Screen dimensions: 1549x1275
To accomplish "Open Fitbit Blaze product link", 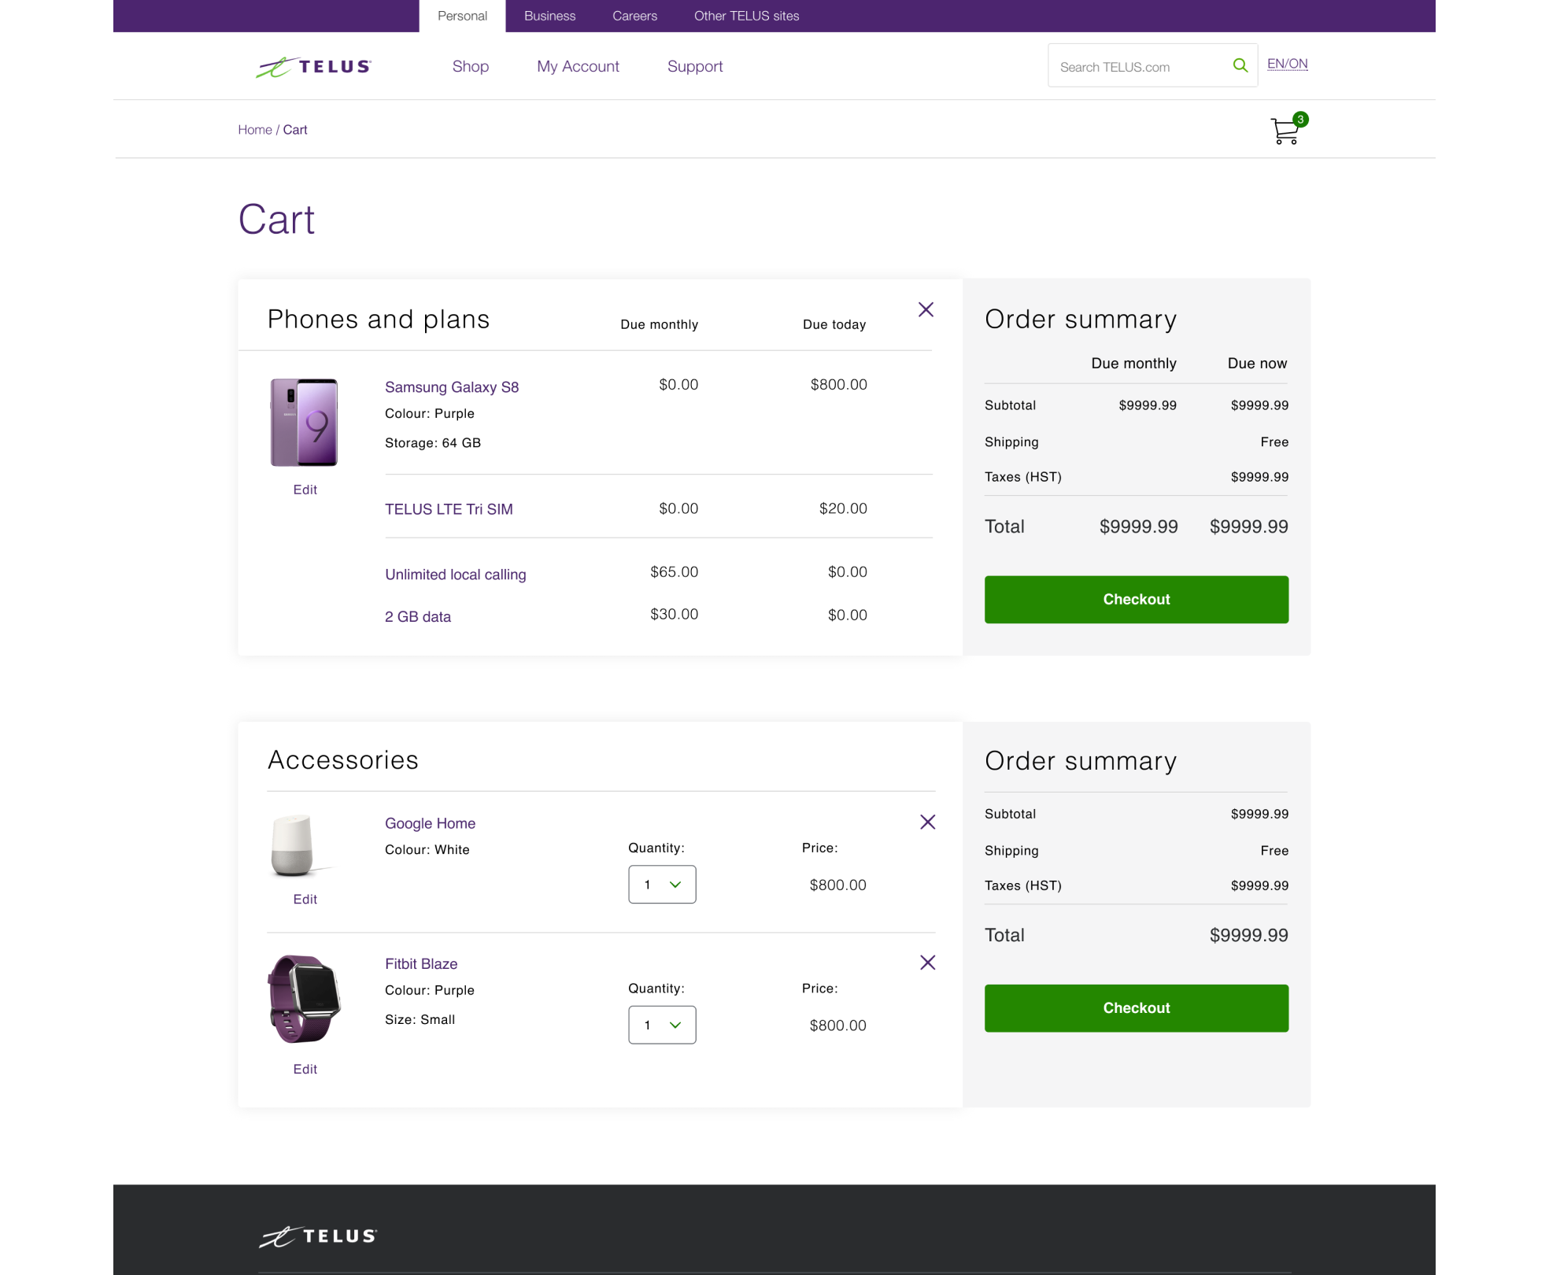I will tap(421, 964).
